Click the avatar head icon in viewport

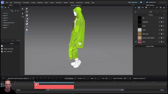click(x=27, y=30)
